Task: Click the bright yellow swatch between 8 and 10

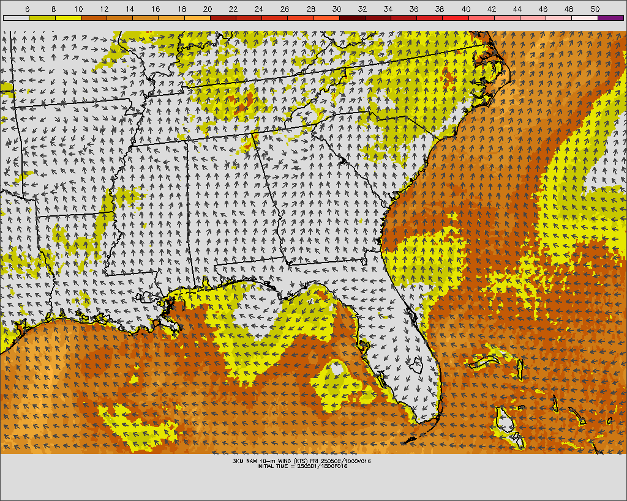Action: (68, 18)
